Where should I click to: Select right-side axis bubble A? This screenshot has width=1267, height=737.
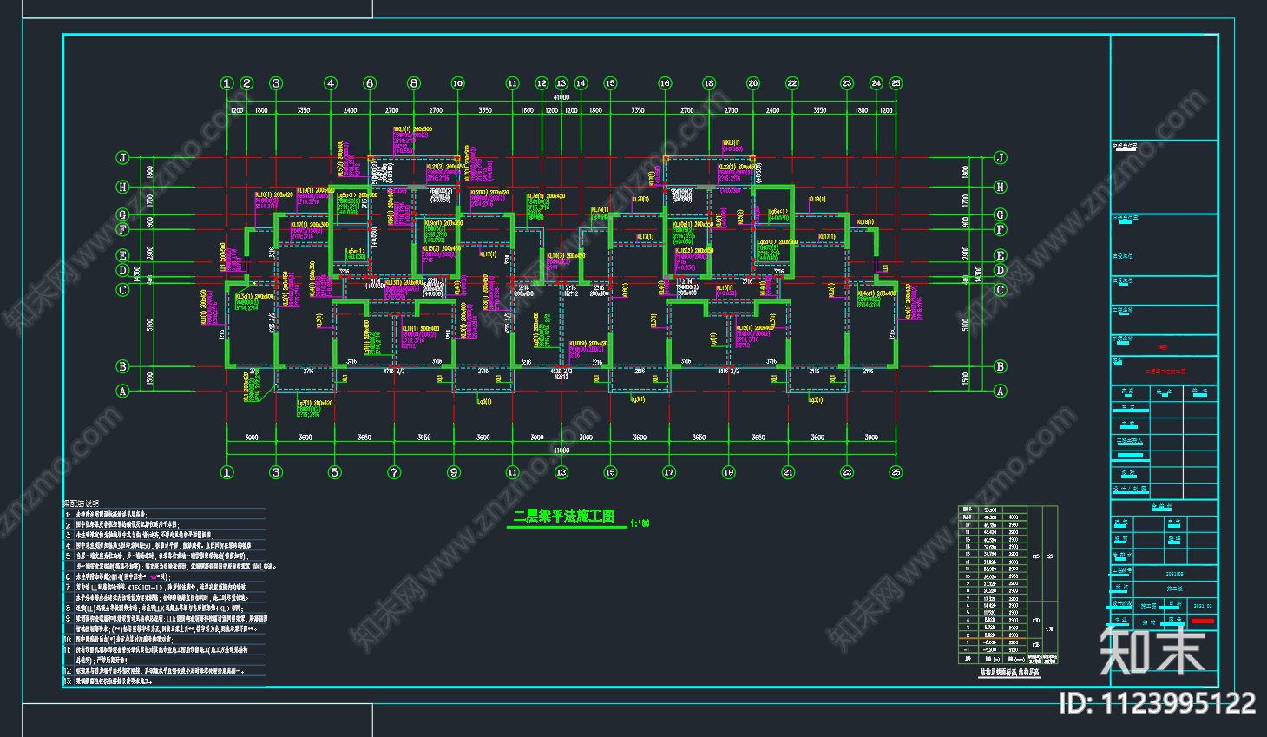1001,391
